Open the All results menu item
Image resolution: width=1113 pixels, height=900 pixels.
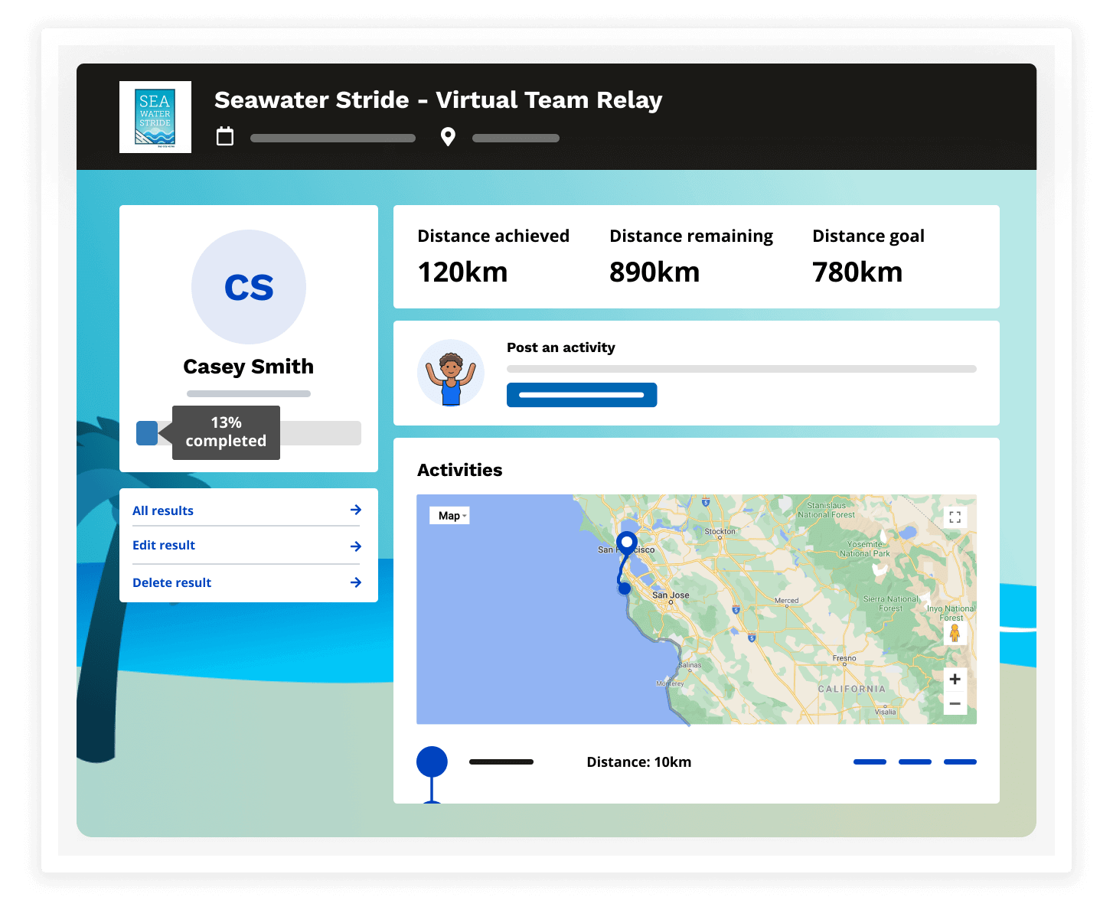[163, 510]
